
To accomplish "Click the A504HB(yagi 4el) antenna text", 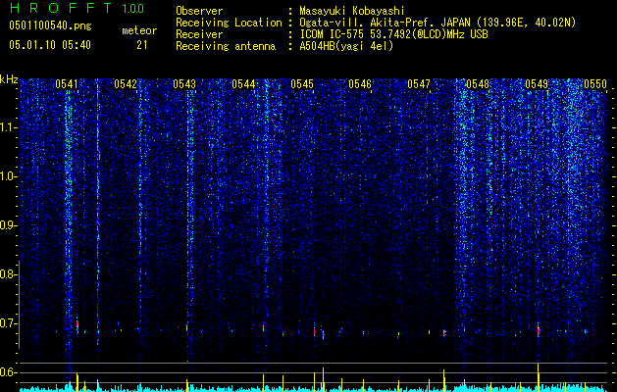I will pos(346,46).
